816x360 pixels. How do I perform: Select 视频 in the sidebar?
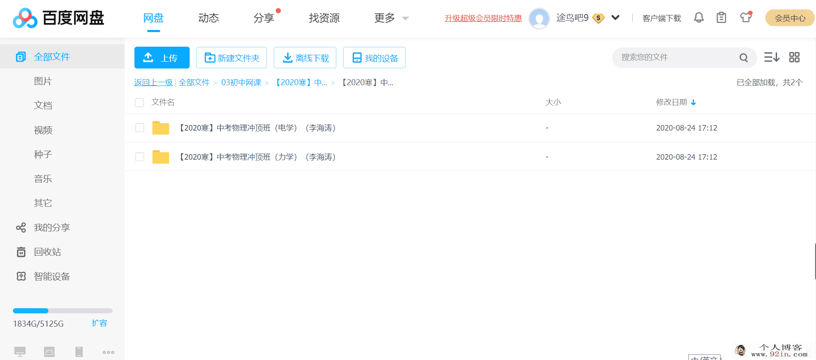click(x=43, y=130)
